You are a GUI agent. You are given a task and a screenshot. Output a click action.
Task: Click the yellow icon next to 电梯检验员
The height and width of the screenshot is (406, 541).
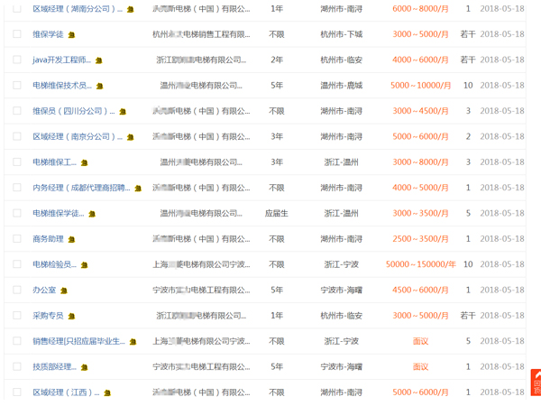point(85,265)
